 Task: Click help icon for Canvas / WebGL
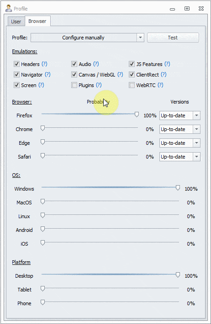(120, 75)
